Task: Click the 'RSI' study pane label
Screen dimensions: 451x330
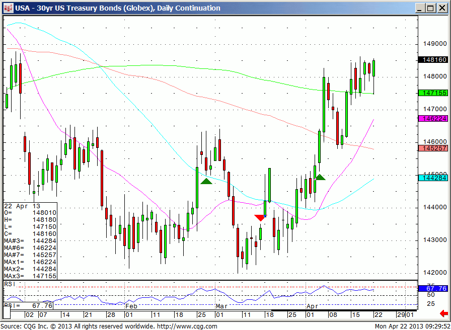Action: point(10,284)
